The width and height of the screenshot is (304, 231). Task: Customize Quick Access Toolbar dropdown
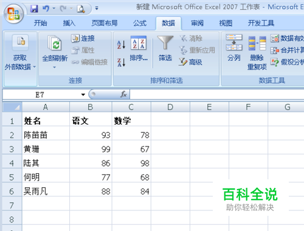click(97, 8)
